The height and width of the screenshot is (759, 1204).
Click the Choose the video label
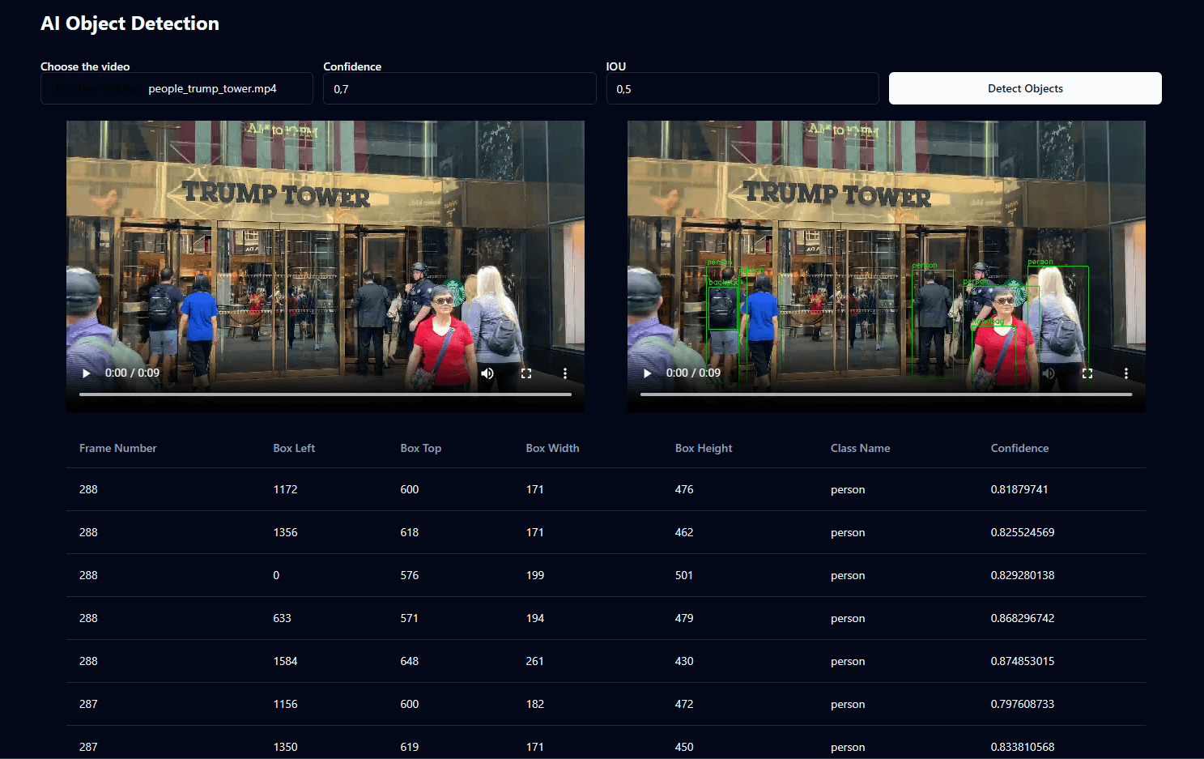[85, 66]
